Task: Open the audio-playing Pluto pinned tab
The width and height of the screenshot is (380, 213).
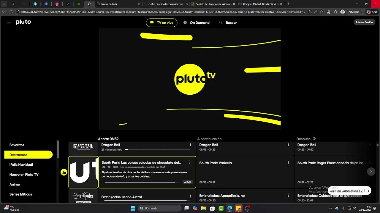Action: click(89, 4)
